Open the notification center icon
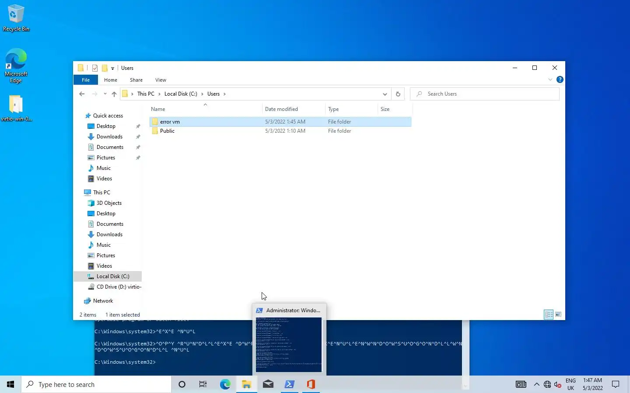The width and height of the screenshot is (630, 393). pyautogui.click(x=616, y=384)
